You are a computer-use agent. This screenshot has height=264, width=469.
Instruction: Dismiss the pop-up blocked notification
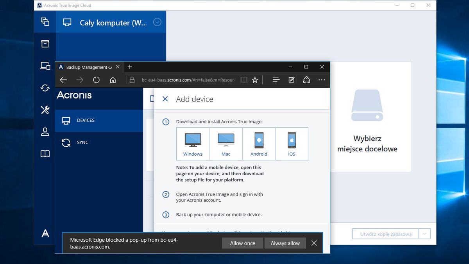tap(314, 243)
